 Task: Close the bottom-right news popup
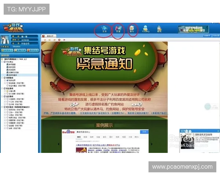coord(218,131)
